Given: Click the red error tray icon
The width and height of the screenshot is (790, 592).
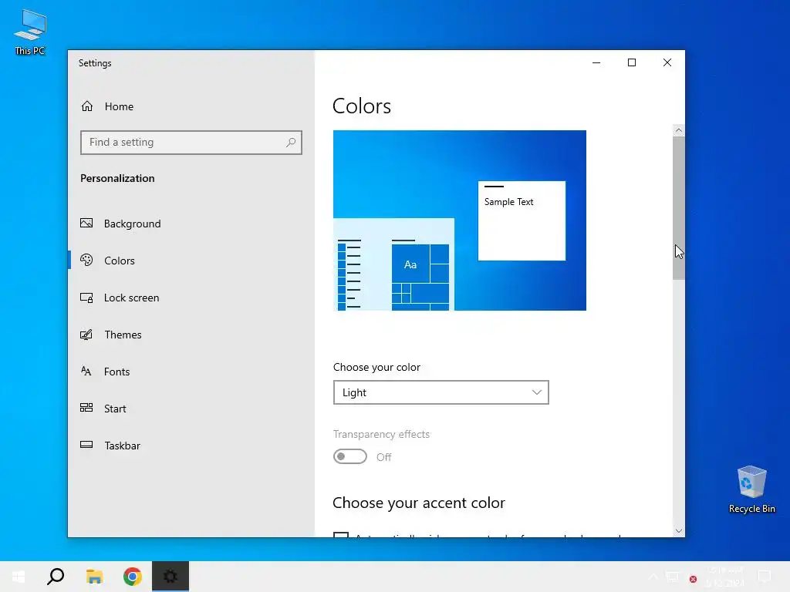Looking at the screenshot, I should (x=694, y=579).
